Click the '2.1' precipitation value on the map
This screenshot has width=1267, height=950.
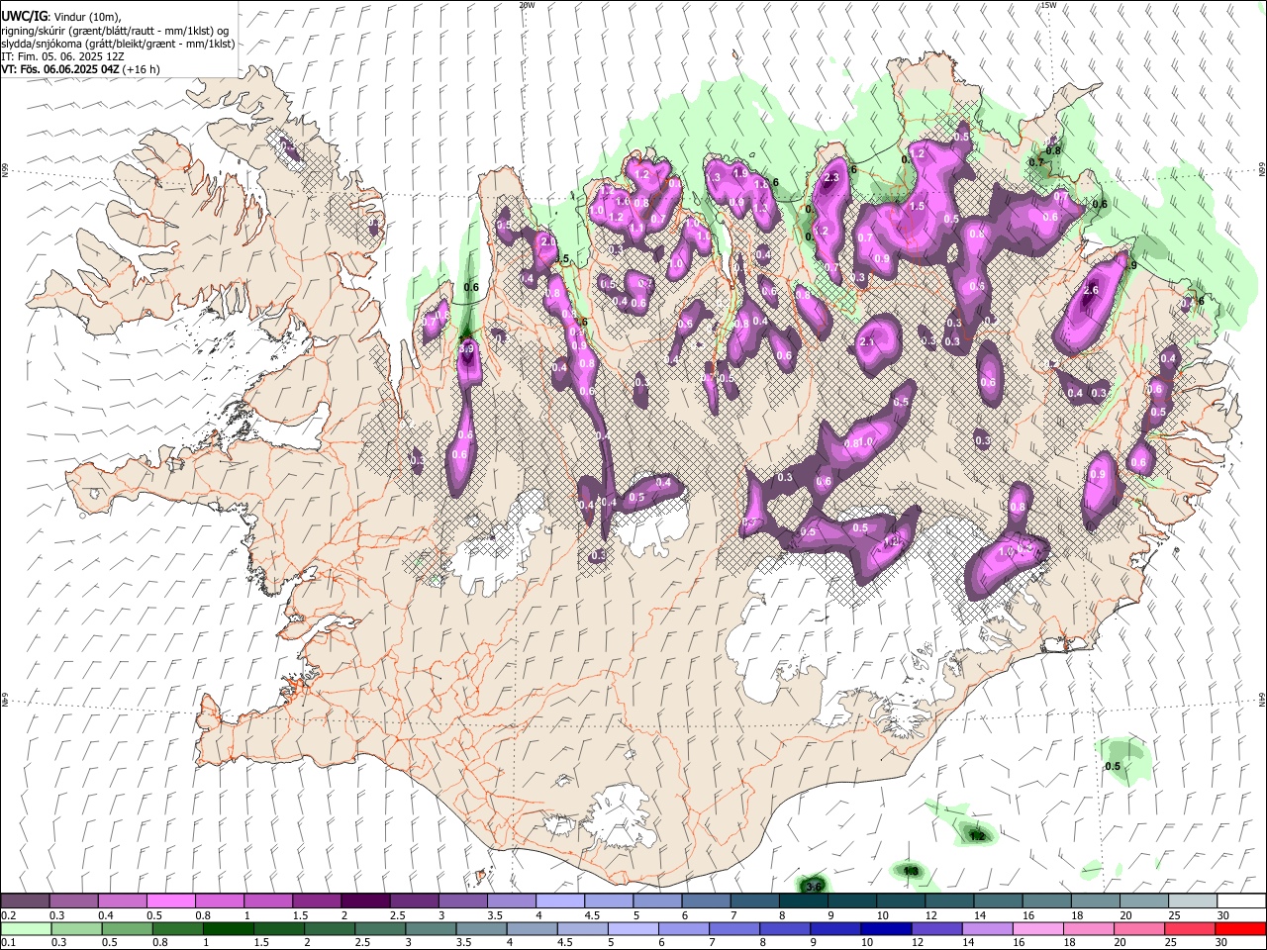868,341
